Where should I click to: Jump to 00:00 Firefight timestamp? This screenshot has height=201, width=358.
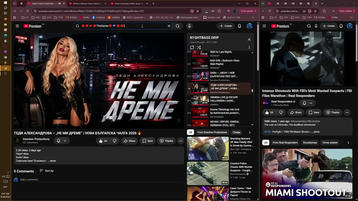267,132
